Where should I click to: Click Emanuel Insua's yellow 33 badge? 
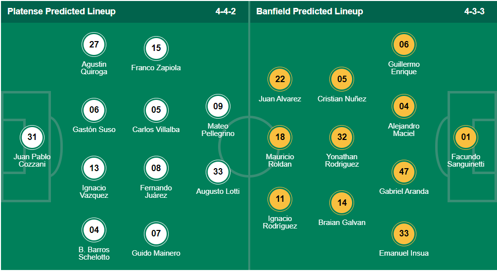pyautogui.click(x=404, y=233)
